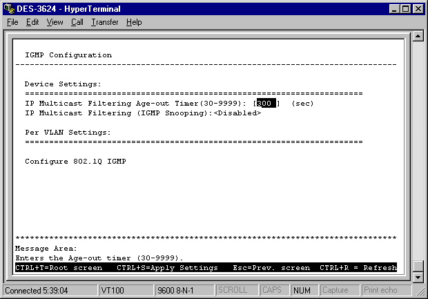428x299 pixels.
Task: Open the View menu
Action: [x=55, y=22]
